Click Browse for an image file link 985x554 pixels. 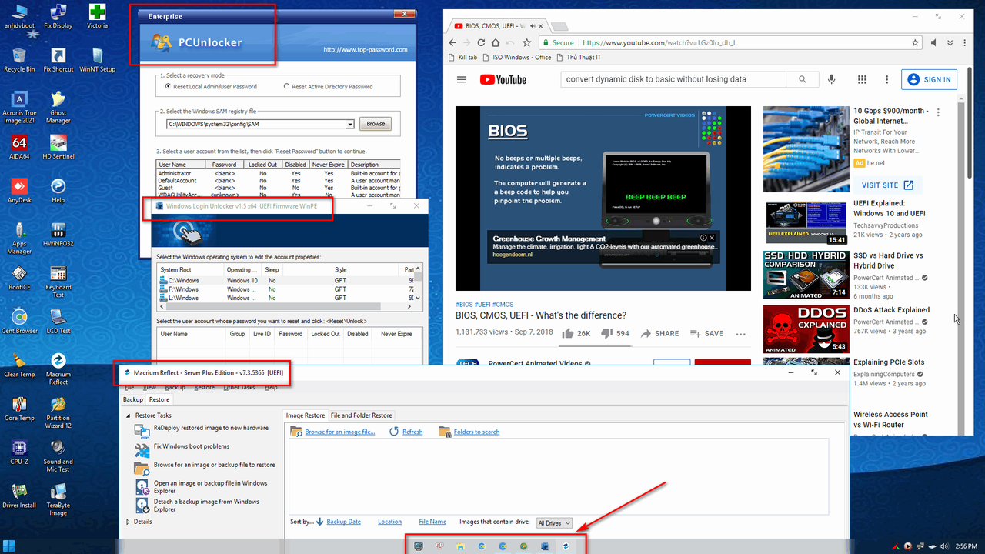(x=339, y=432)
